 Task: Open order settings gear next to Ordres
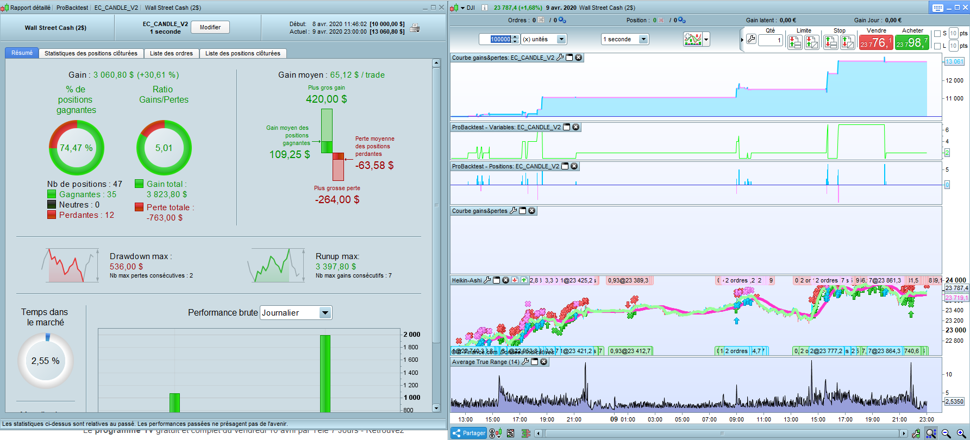(x=562, y=20)
